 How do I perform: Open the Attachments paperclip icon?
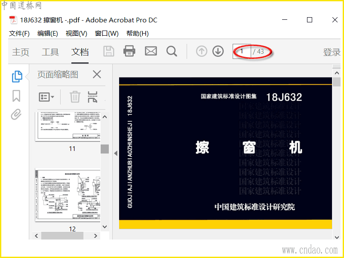click(16, 114)
